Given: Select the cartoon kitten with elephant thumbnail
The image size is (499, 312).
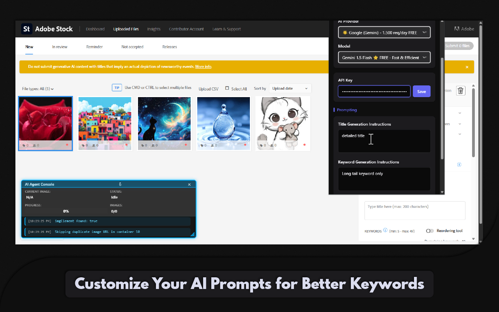Looking at the screenshot, I should coord(283,123).
